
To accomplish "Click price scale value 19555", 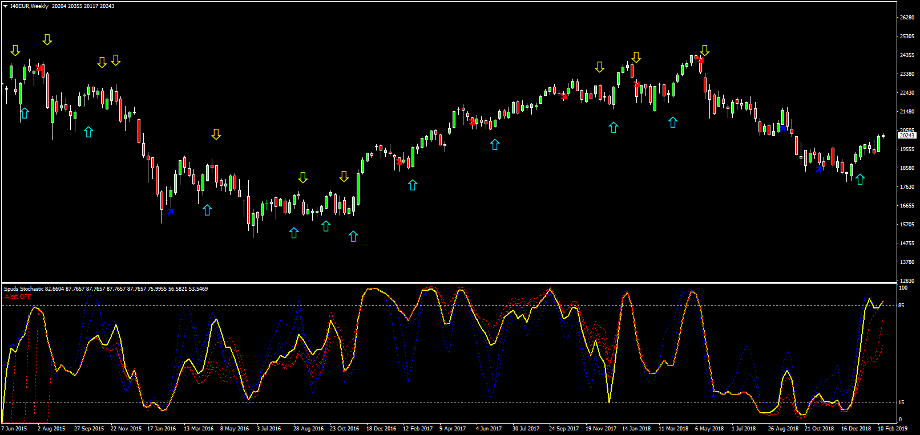I will click(907, 149).
